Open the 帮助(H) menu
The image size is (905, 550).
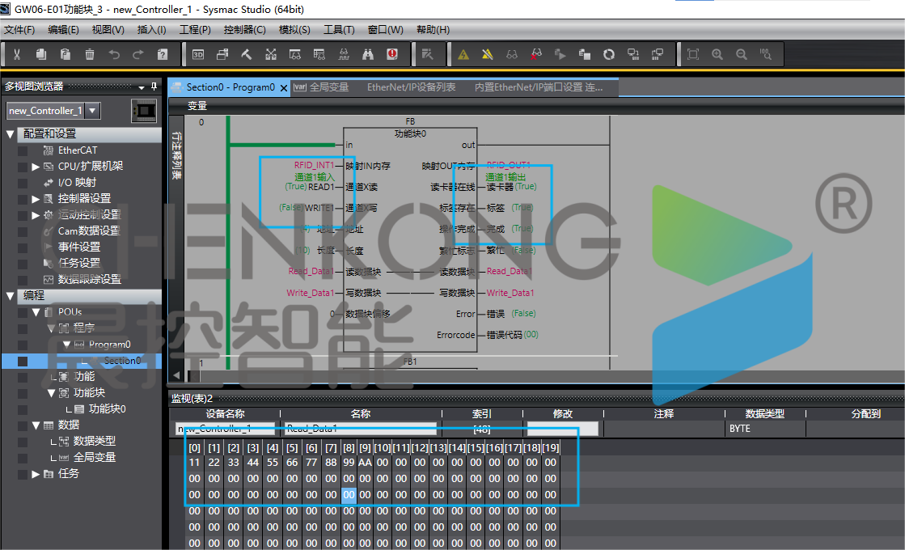coord(433,29)
